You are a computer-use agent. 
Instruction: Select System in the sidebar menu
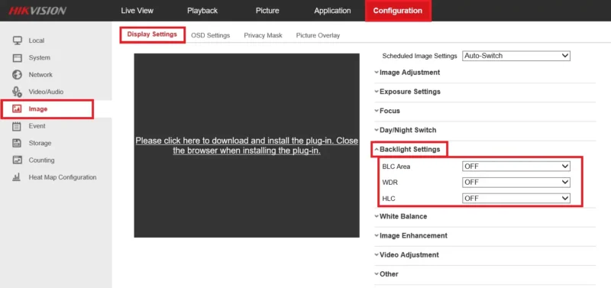tap(40, 58)
